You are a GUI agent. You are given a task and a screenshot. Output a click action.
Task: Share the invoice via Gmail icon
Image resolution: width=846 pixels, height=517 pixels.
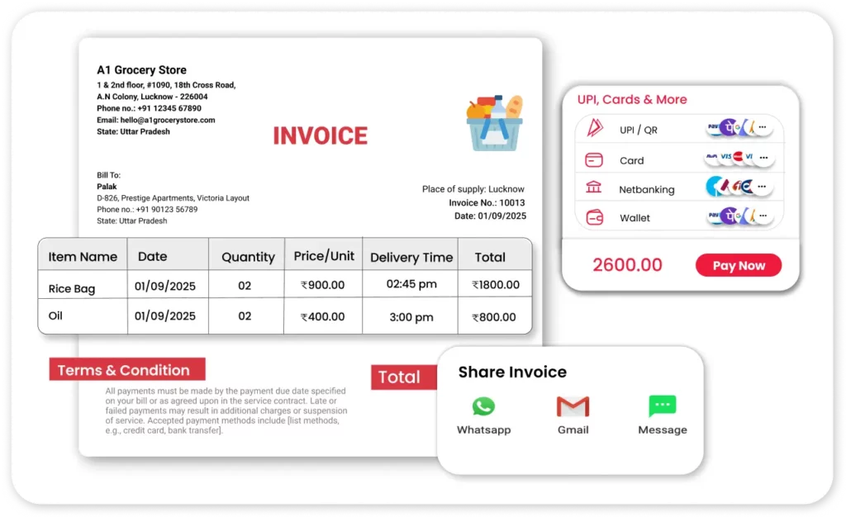[x=573, y=406]
